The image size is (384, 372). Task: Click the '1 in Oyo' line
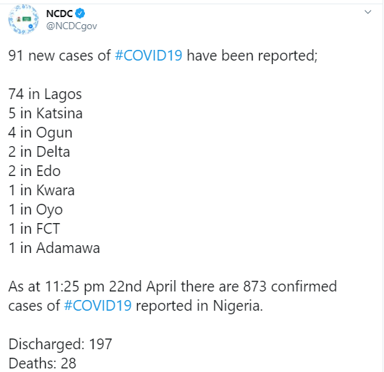coord(36,210)
